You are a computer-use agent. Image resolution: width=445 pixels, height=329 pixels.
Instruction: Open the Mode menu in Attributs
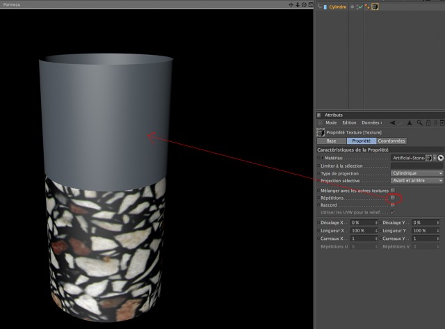pyautogui.click(x=331, y=122)
